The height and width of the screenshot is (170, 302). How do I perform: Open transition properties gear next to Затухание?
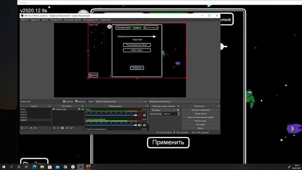pyautogui.click(x=178, y=110)
